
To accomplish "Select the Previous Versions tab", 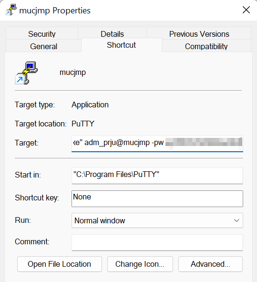I will pos(199,33).
